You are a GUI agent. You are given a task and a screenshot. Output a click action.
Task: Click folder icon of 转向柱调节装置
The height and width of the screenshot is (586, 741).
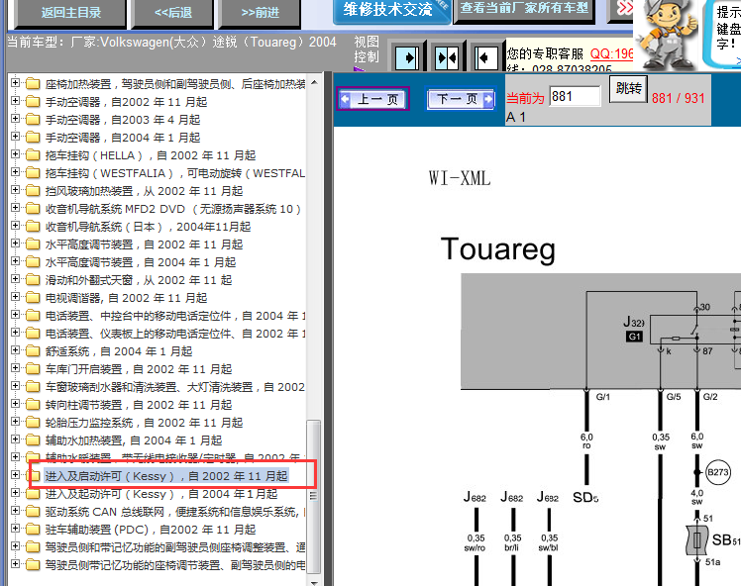coord(33,405)
